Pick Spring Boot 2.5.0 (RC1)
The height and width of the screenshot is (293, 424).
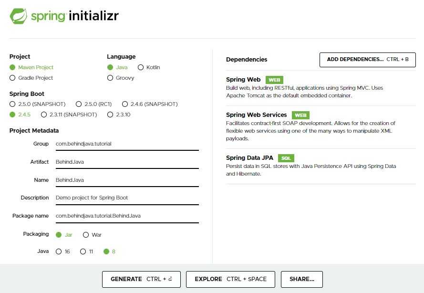coord(79,104)
